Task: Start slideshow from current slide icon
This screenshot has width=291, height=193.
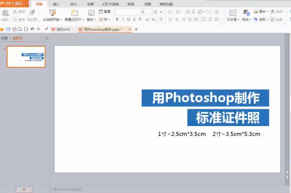Action: (x=52, y=13)
